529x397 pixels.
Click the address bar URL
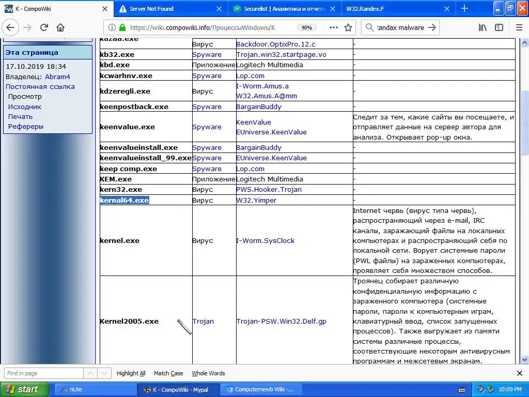203,27
